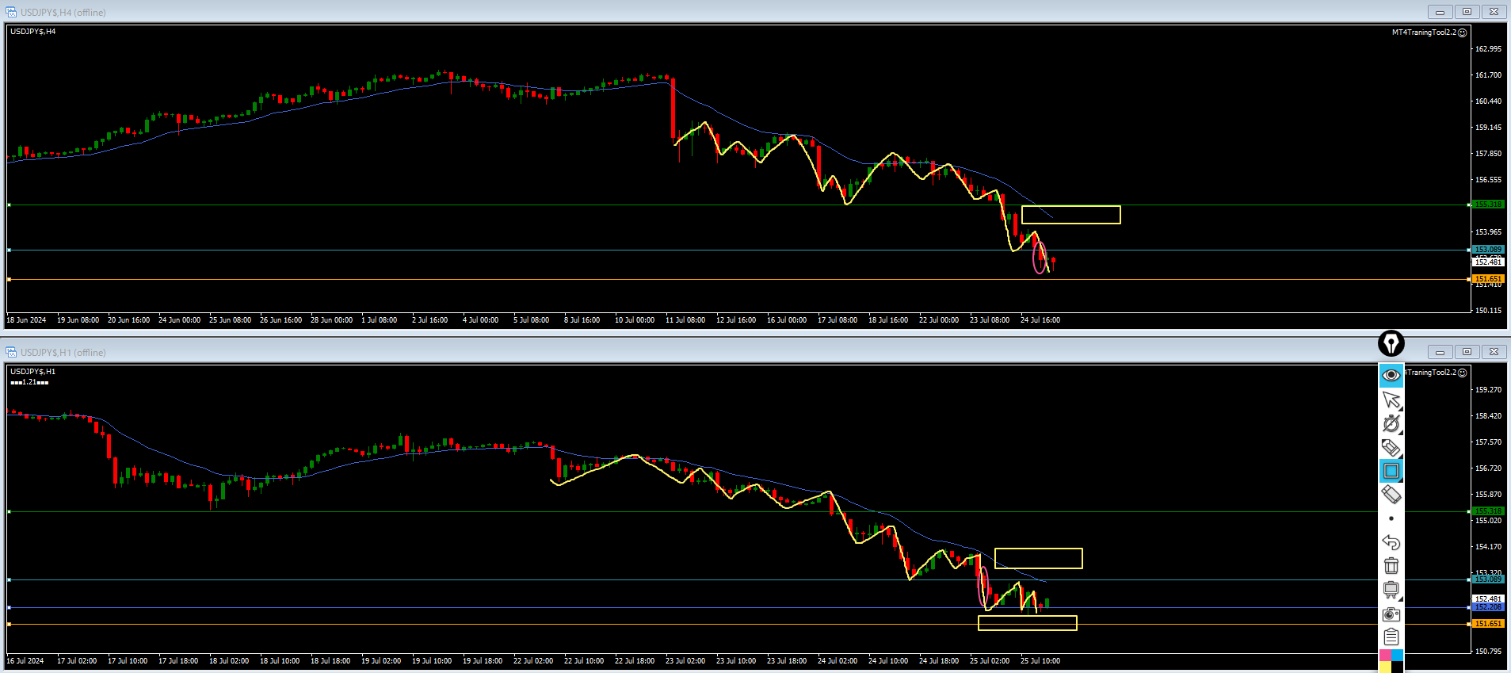Take a screenshot with camera icon
Viewport: 1511px width, 673px height.
pyautogui.click(x=1391, y=614)
